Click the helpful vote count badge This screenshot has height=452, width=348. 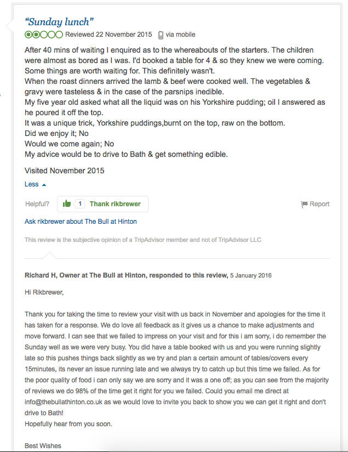click(80, 204)
